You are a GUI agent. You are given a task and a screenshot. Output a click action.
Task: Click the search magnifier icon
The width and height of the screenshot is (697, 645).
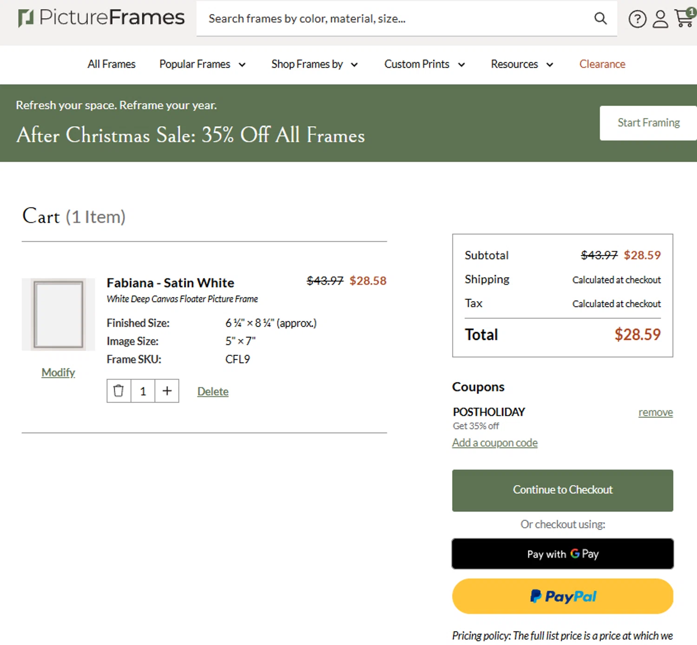(600, 19)
